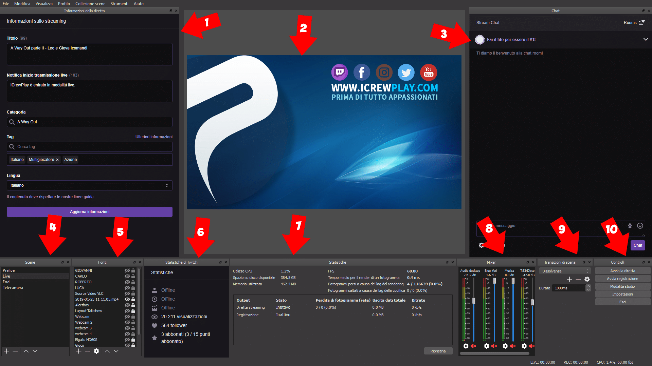
Task: Open transition properties gear
Action: click(x=587, y=279)
